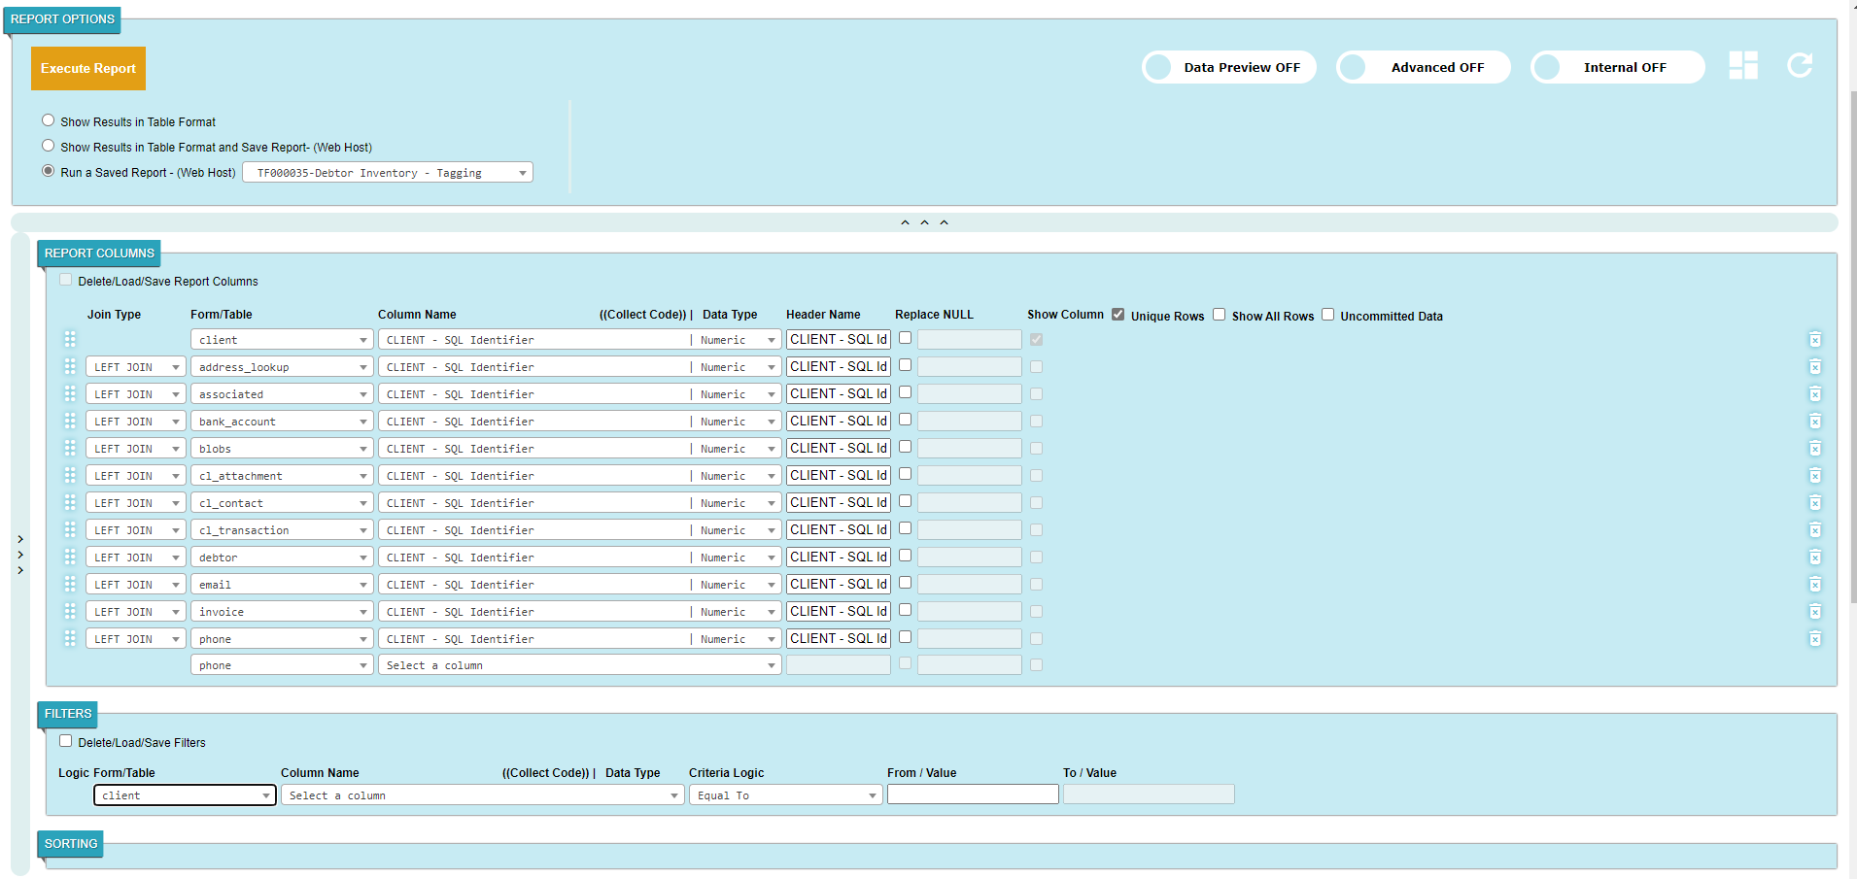
Task: Check Delete/Load/Save Report Columns
Action: click(x=65, y=280)
